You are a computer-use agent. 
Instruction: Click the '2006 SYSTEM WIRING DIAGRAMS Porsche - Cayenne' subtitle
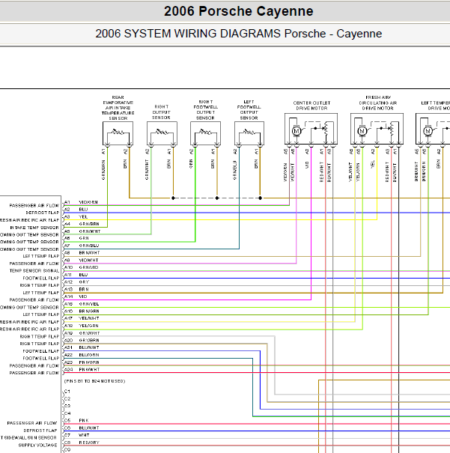pyautogui.click(x=239, y=34)
